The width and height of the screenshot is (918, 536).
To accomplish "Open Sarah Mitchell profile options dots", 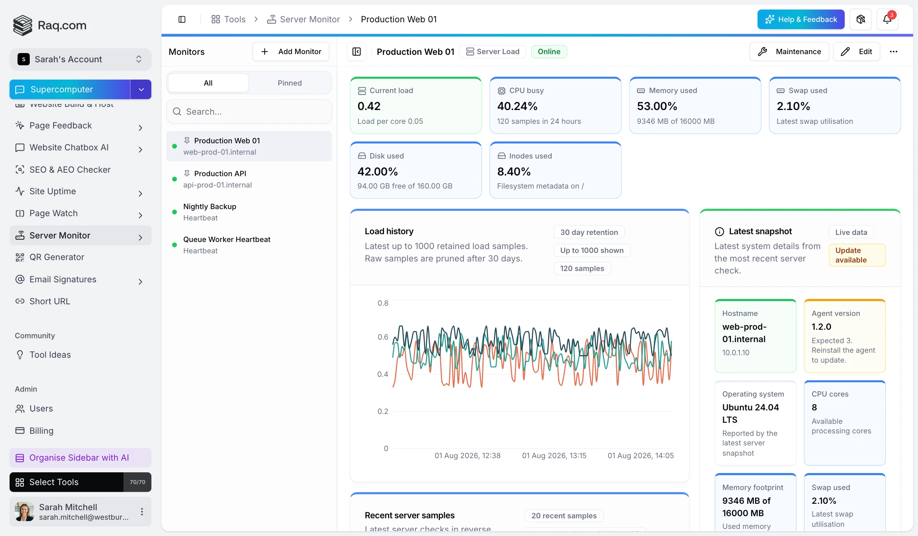I will point(142,512).
